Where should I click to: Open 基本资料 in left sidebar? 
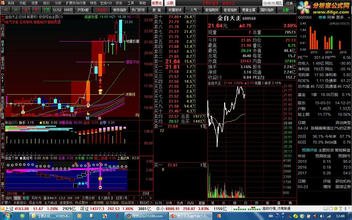2,63
